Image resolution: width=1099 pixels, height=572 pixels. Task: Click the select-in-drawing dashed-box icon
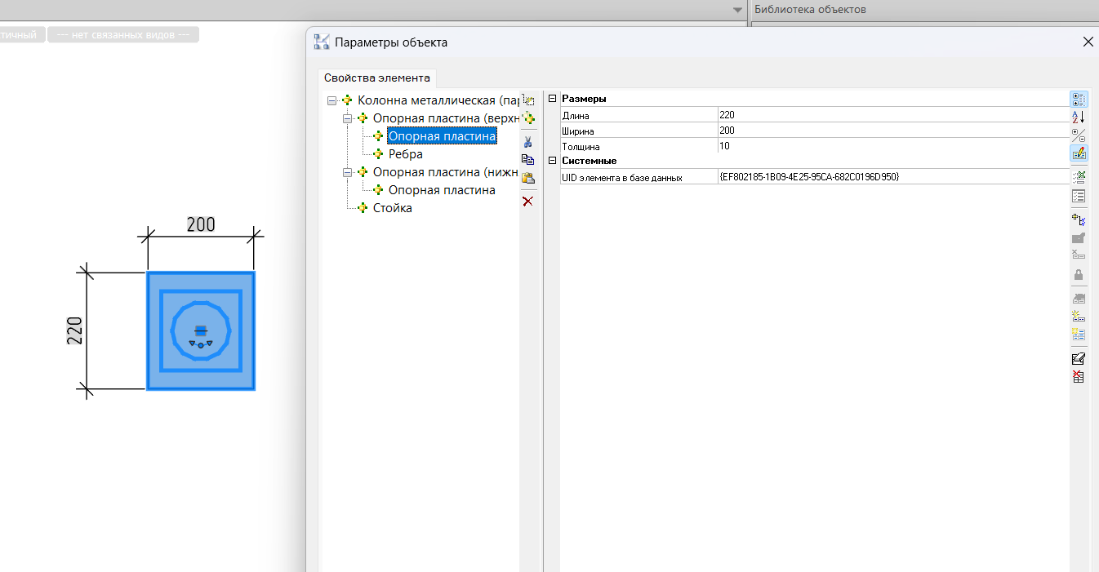pos(528,100)
